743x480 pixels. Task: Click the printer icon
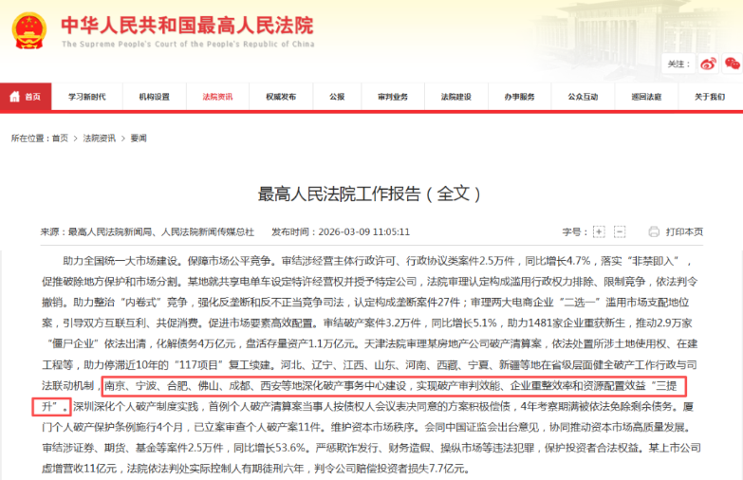tap(654, 231)
